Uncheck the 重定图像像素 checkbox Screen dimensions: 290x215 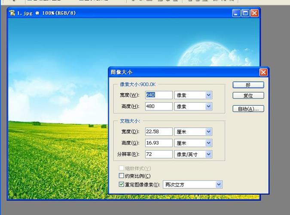point(121,184)
